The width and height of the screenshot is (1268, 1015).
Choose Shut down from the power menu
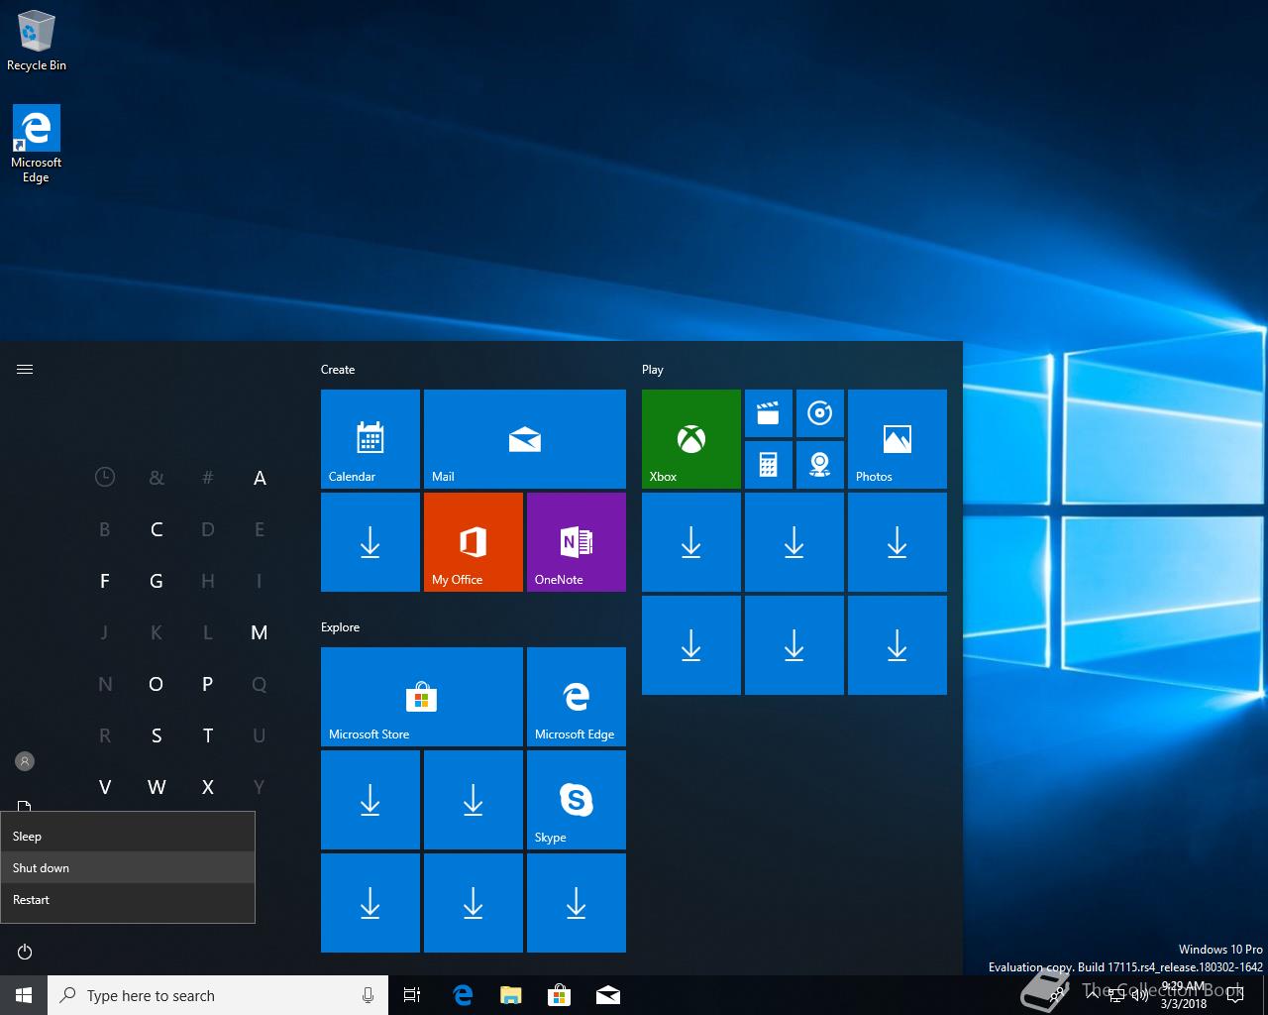128,868
